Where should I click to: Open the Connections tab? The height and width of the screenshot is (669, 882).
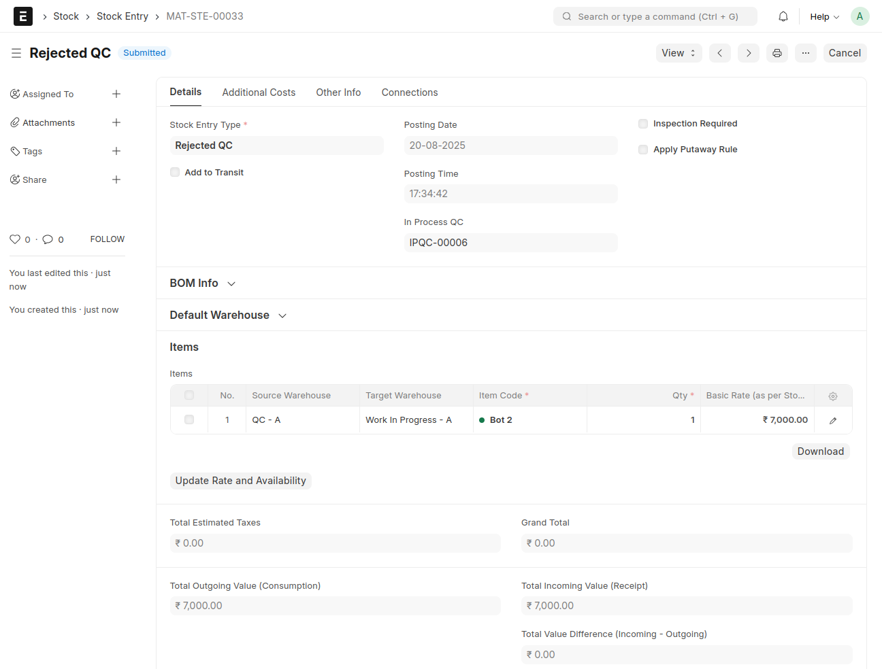[x=409, y=92]
